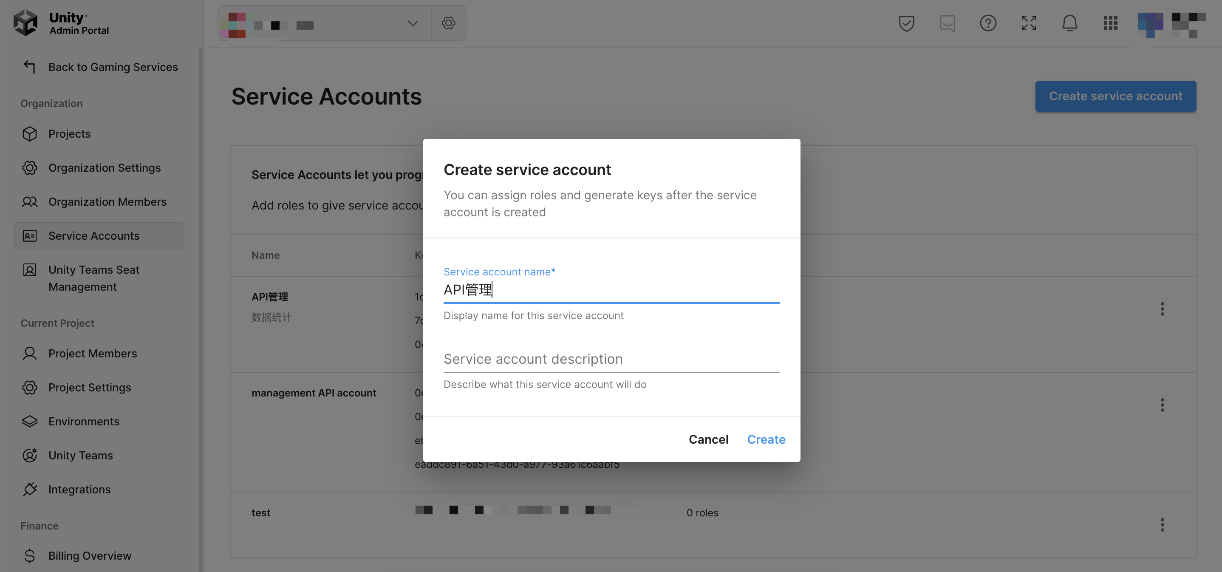This screenshot has width=1222, height=572.
Task: Click the fullscreen expand arrows icon
Action: click(x=1028, y=23)
